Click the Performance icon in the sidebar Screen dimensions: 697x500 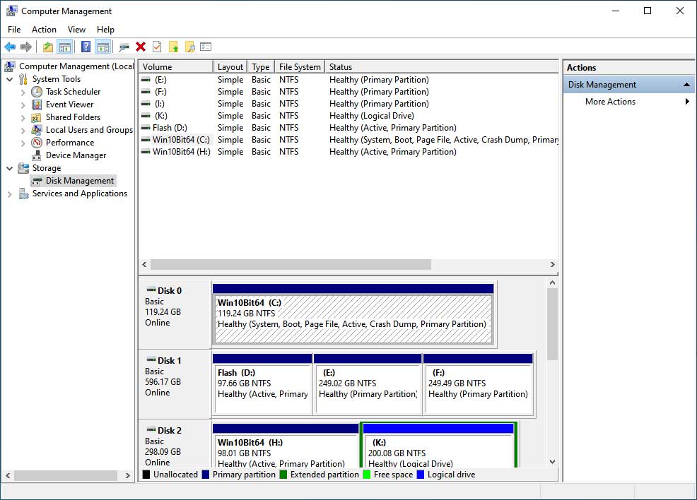(x=36, y=142)
